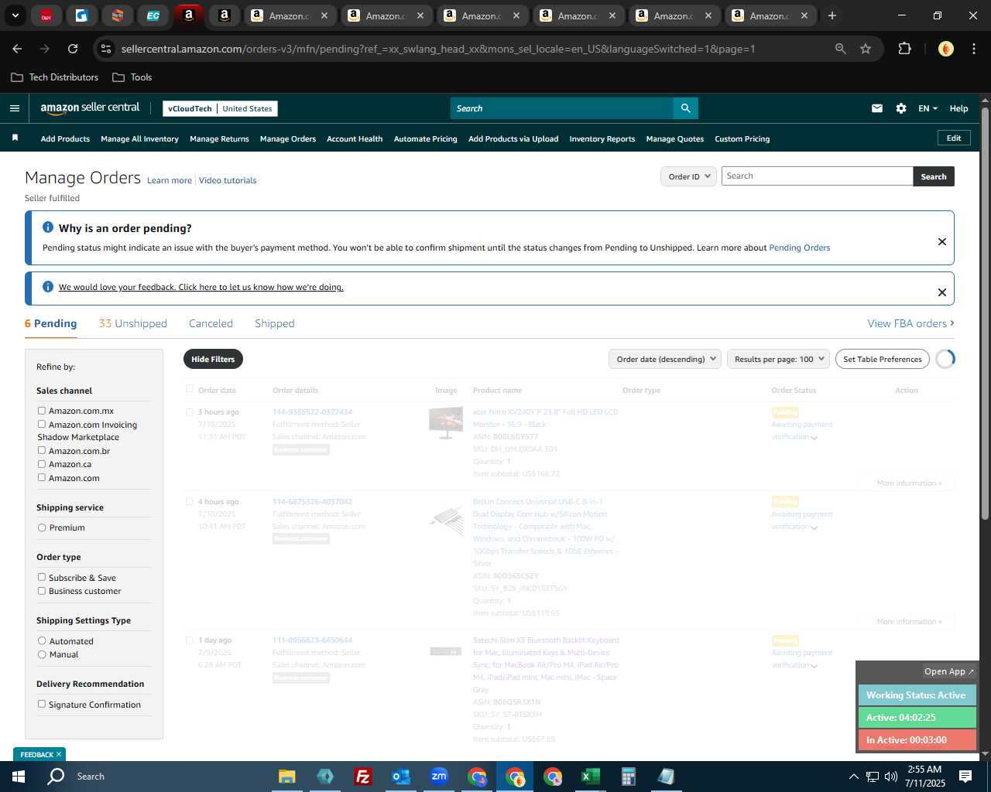Open the Order ID search type dropdown
Viewport: 991px width, 792px height.
pos(688,176)
